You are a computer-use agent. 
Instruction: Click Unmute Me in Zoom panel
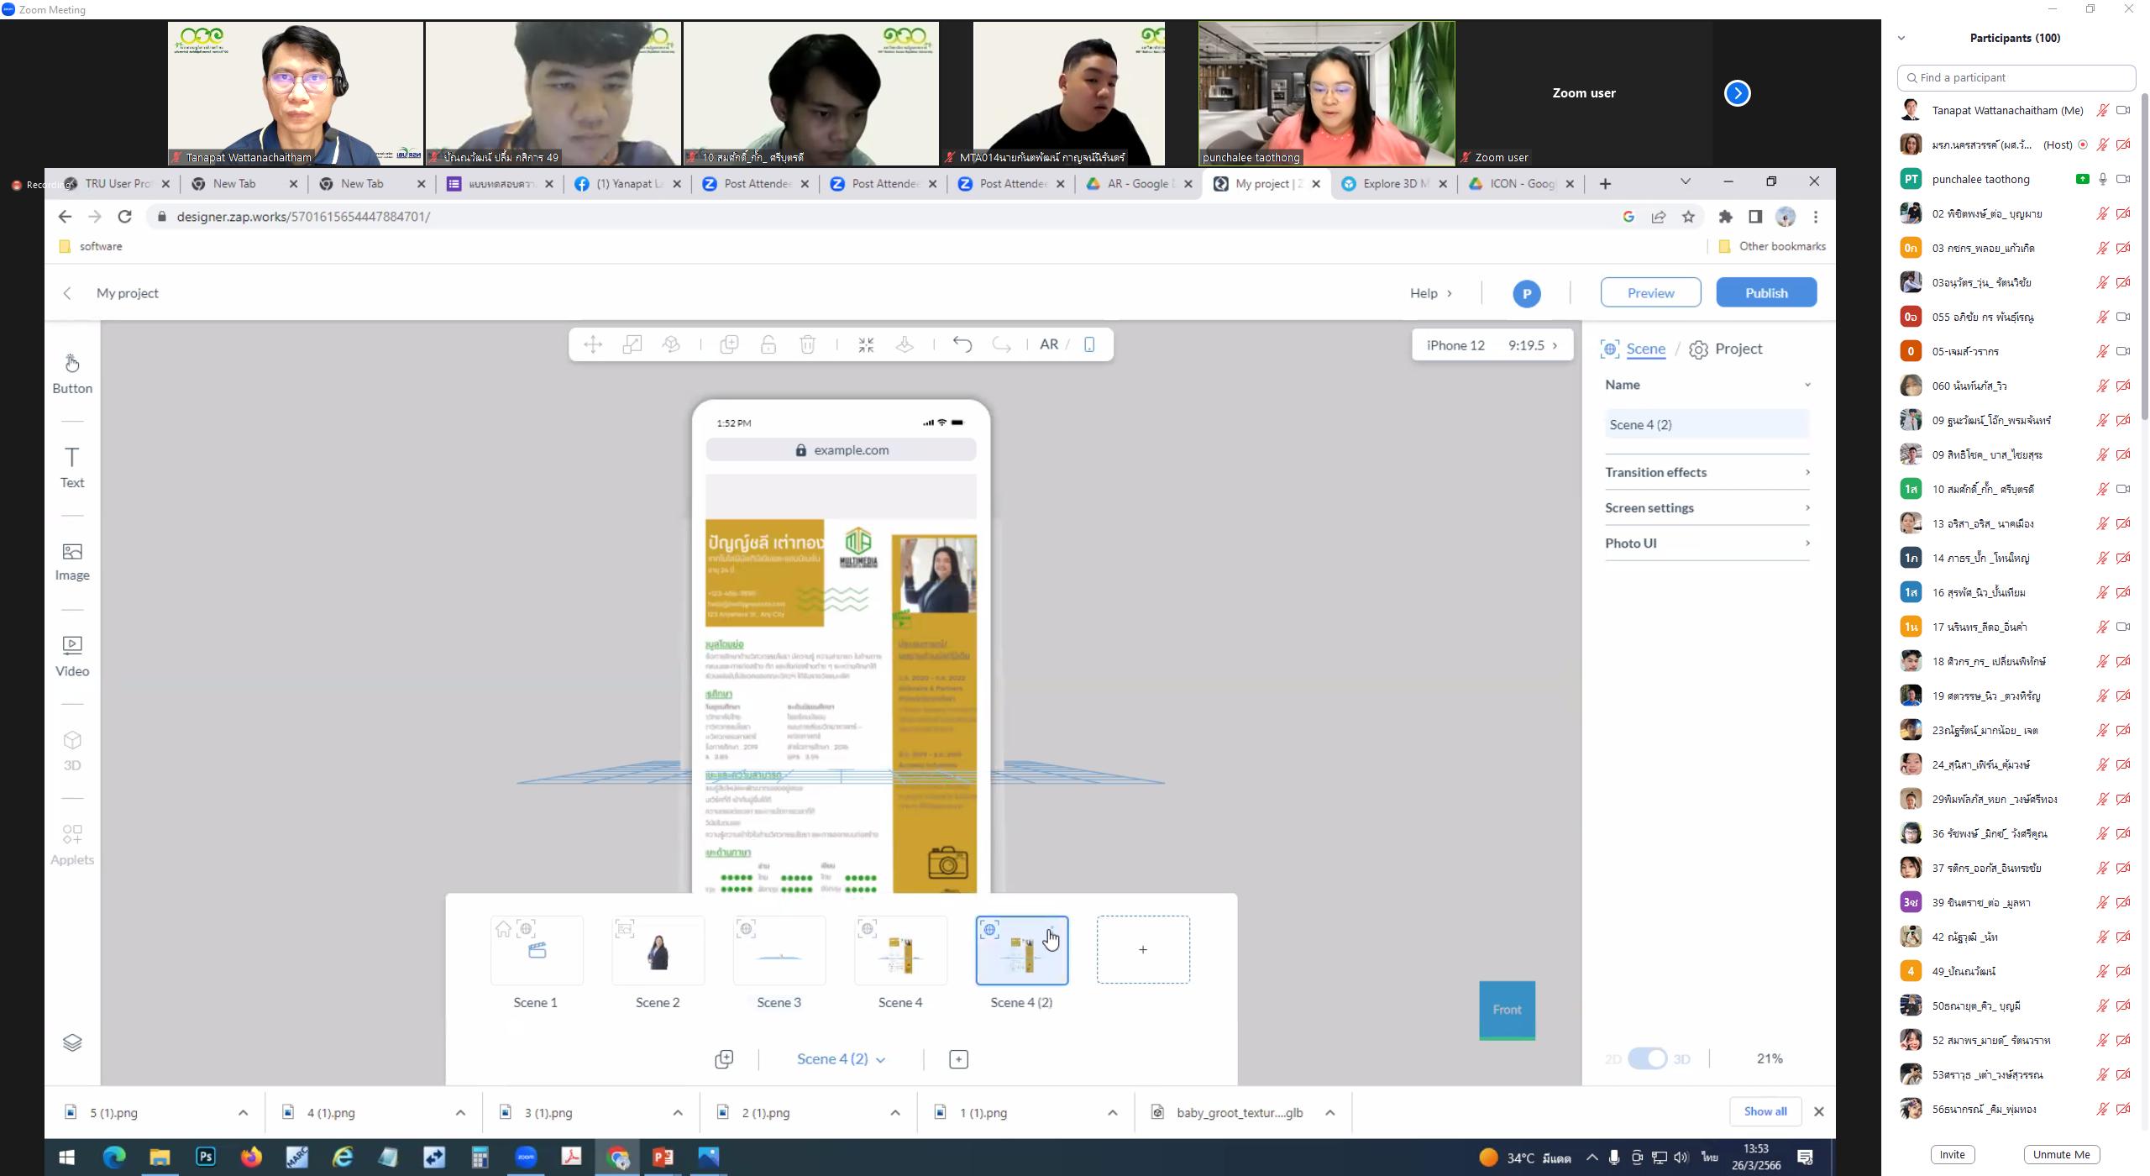pyautogui.click(x=2061, y=1154)
